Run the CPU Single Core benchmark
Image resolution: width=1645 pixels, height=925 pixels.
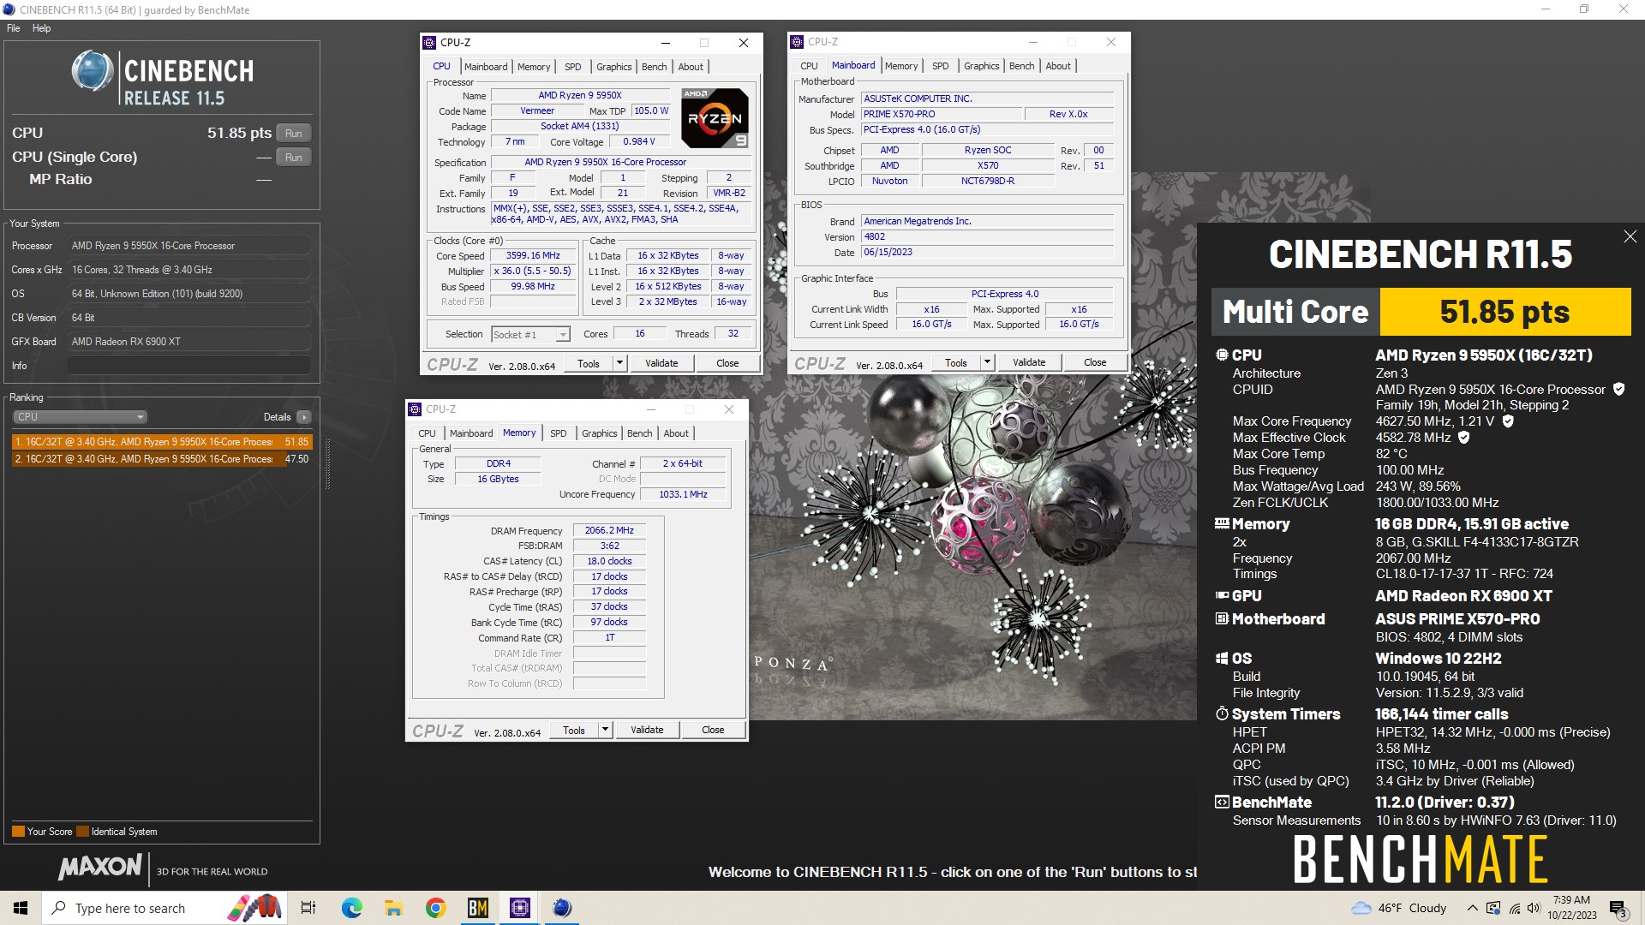(x=294, y=158)
